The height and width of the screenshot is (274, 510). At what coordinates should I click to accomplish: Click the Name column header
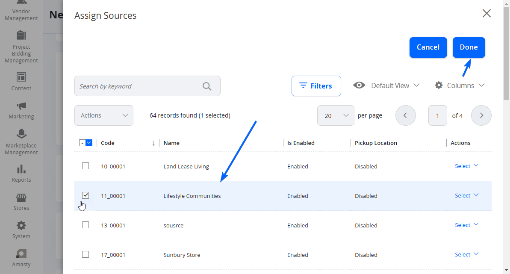[171, 143]
